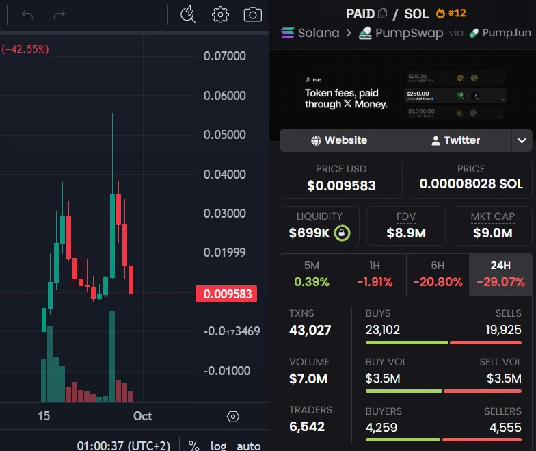536x451 pixels.
Task: Select the 1H timeframe tab
Action: click(x=375, y=274)
